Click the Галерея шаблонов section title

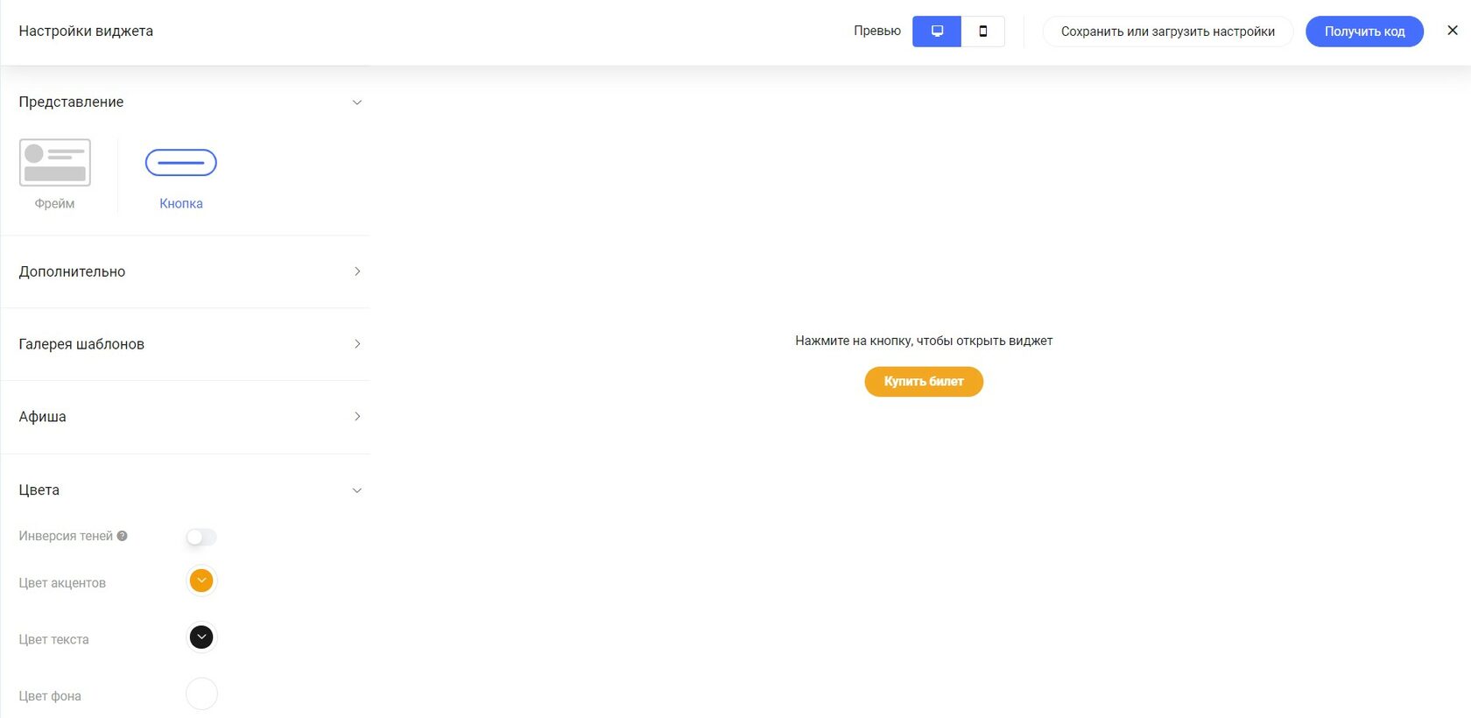pos(81,344)
